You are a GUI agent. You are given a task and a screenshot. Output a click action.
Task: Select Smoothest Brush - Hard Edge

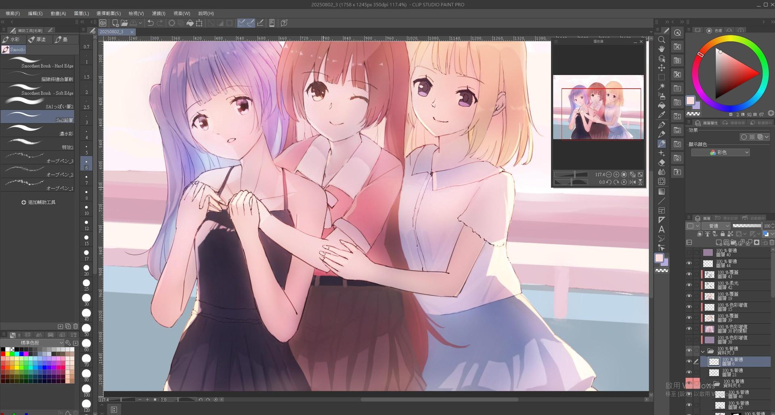(x=38, y=63)
